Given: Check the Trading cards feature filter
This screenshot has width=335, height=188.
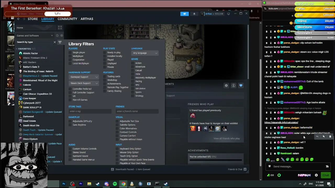Looking at the screenshot, I should coord(105,77).
